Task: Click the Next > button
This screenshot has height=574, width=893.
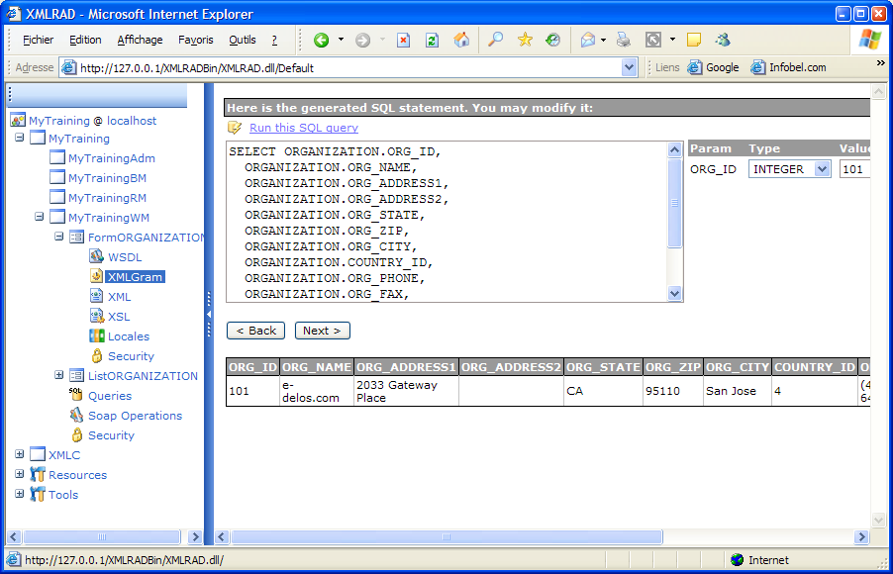Action: point(322,331)
